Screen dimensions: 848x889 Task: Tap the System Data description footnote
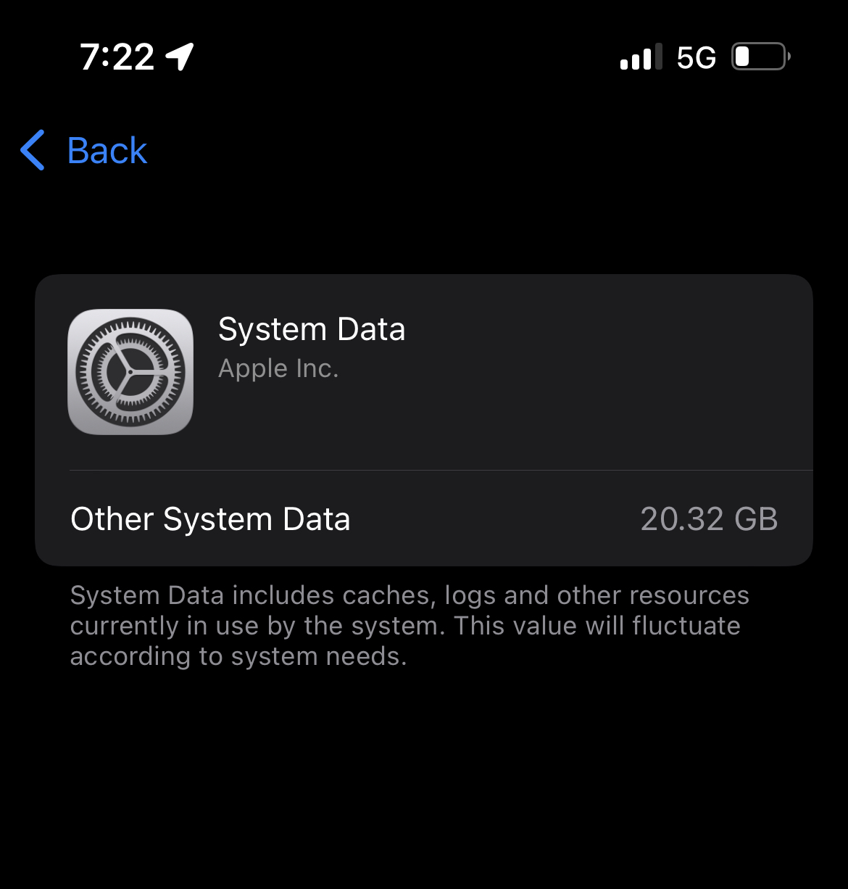point(410,626)
